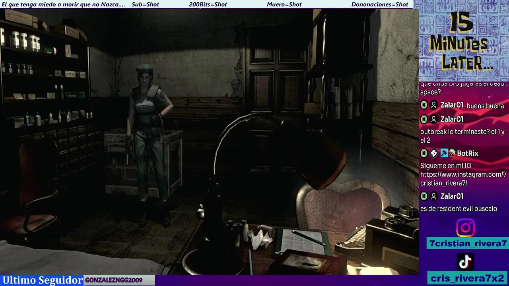The height and width of the screenshot is (286, 509).
Task: Click 'es de resident evil buscalo' chat message
Action: pos(459,209)
